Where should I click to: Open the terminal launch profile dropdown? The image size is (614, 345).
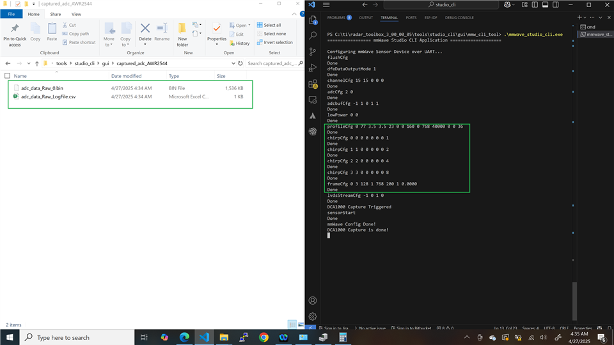[x=585, y=18]
